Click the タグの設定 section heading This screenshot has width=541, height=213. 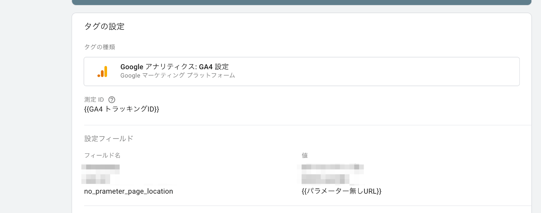(104, 27)
